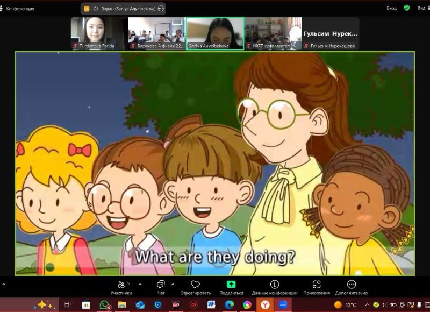Click the Конференция title at top left
The width and height of the screenshot is (430, 312).
click(x=20, y=9)
